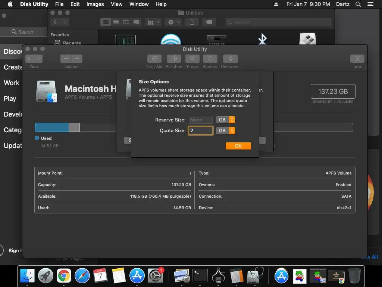Open Calculator from the dock
Viewport: 382px width, 287px height.
[x=237, y=276]
